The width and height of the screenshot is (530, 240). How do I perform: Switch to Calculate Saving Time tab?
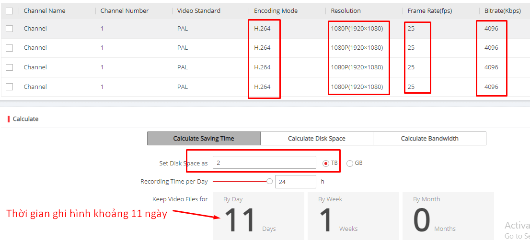click(x=204, y=139)
